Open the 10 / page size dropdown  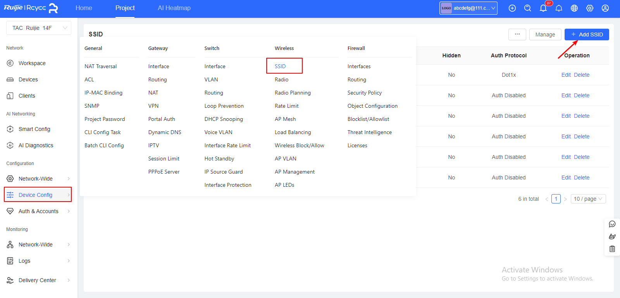[x=588, y=199]
